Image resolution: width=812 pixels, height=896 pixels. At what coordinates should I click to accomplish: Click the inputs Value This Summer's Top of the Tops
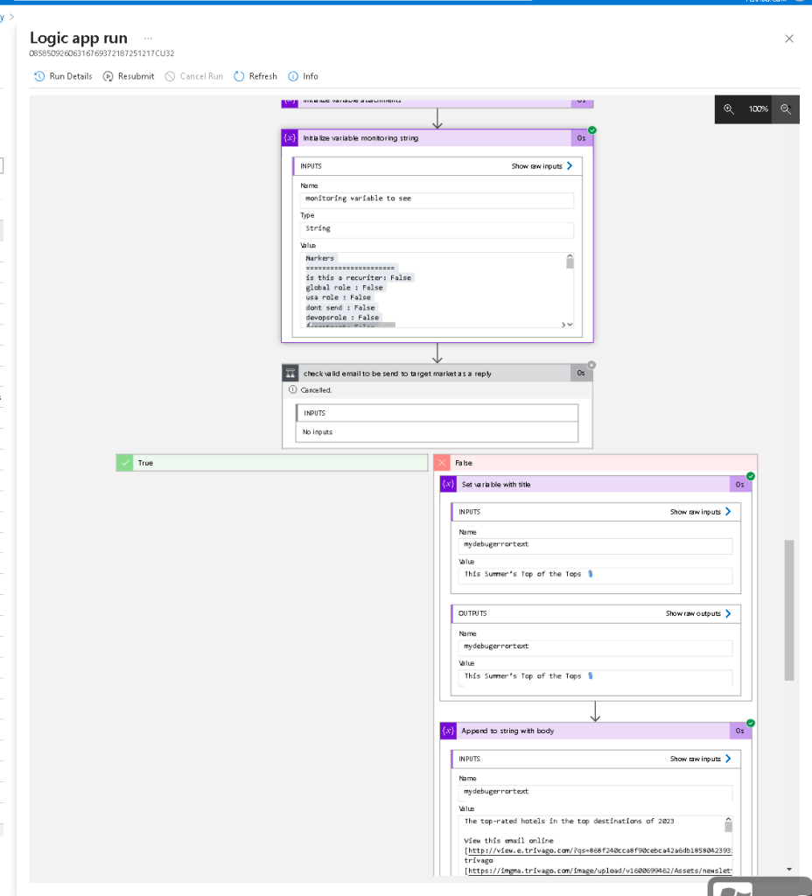pos(595,576)
